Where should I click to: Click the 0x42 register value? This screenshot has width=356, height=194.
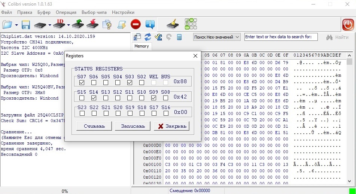[180, 97]
